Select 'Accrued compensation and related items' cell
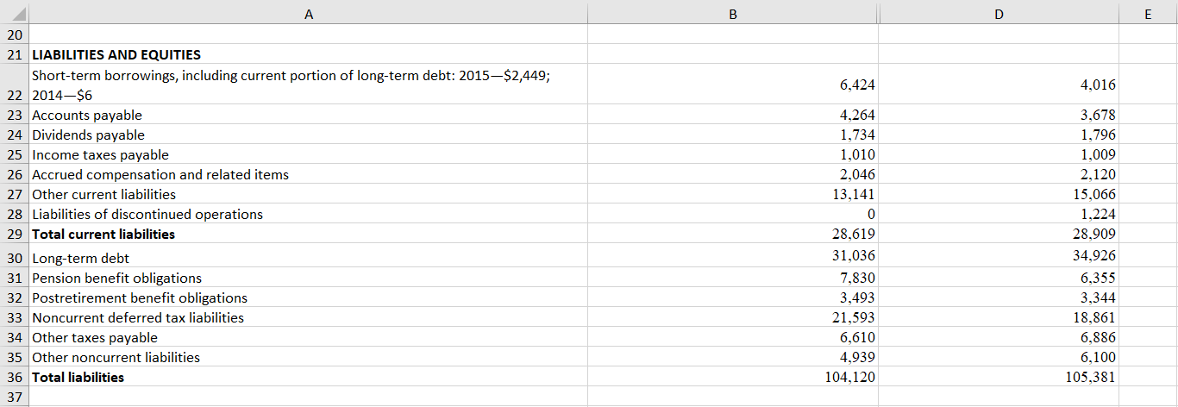Screen dimensions: 1178x407 309,174
